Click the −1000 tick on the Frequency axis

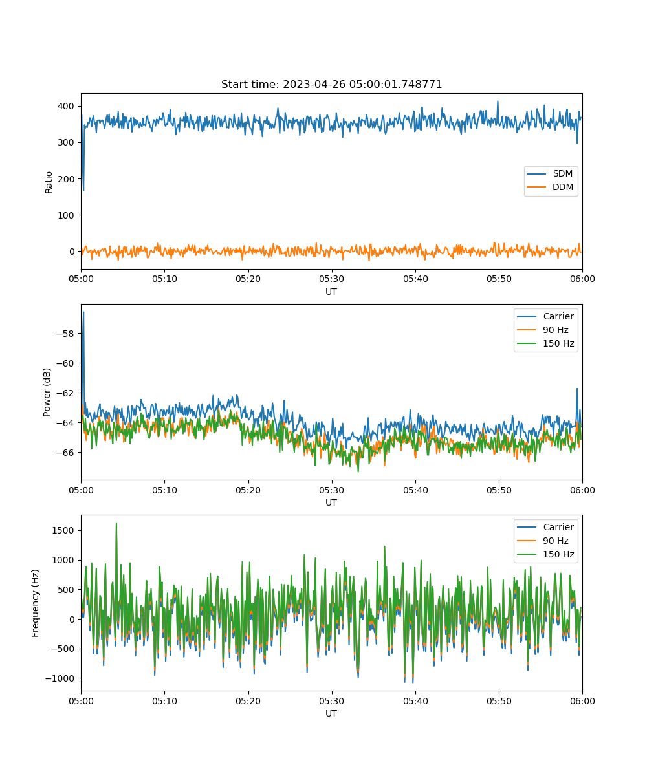pyautogui.click(x=61, y=678)
